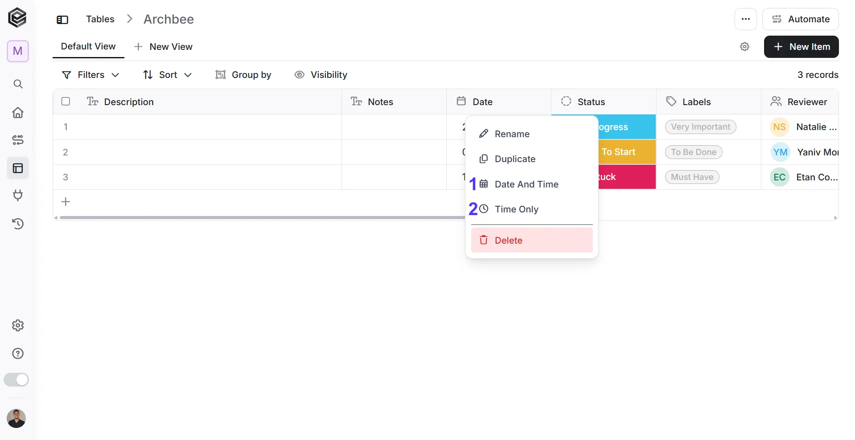The width and height of the screenshot is (855, 440).
Task: Add a new row with plus icon
Action: tap(66, 202)
